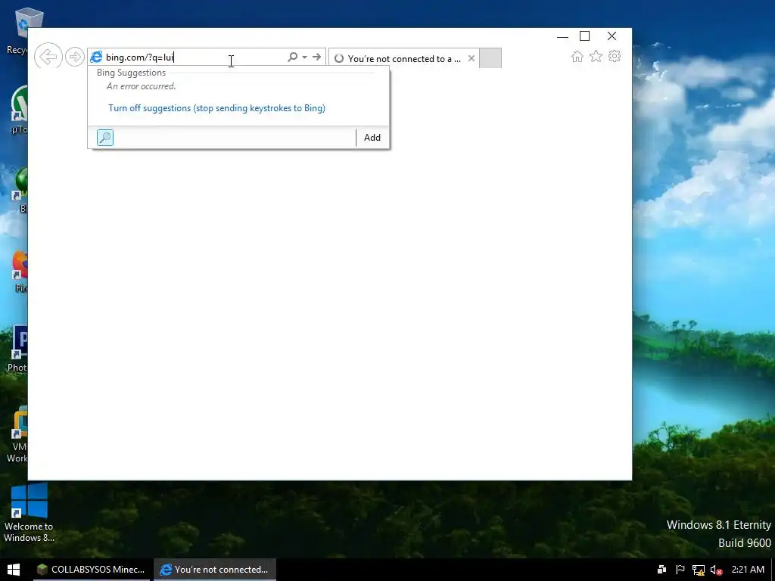Click "Turn off suggestions" link
Screen dimensions: 775x581
point(216,108)
